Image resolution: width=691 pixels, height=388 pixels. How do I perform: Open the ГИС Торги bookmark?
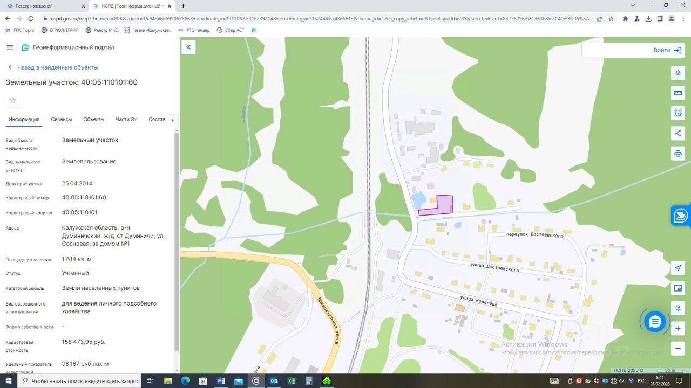point(20,30)
